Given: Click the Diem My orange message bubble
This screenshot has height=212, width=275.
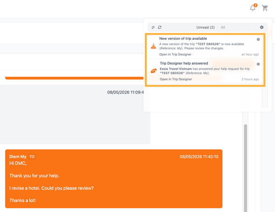Looking at the screenshot, I should pos(114,179).
